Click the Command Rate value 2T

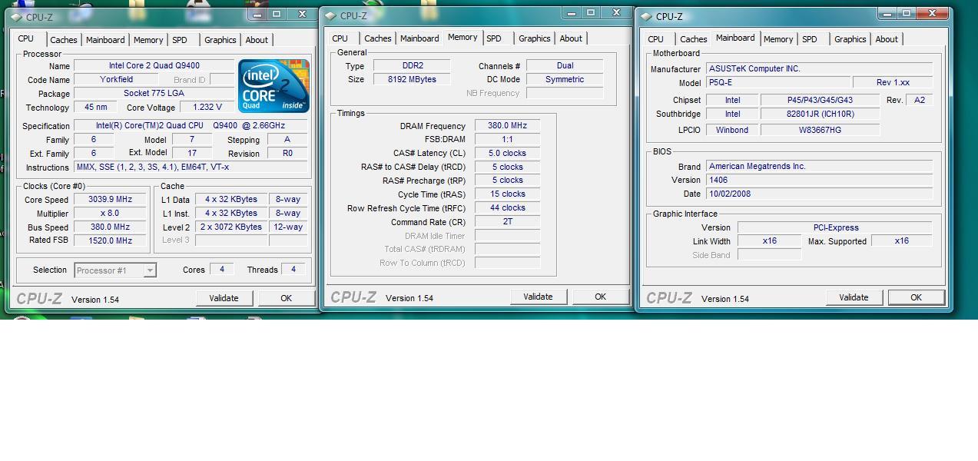pos(507,222)
